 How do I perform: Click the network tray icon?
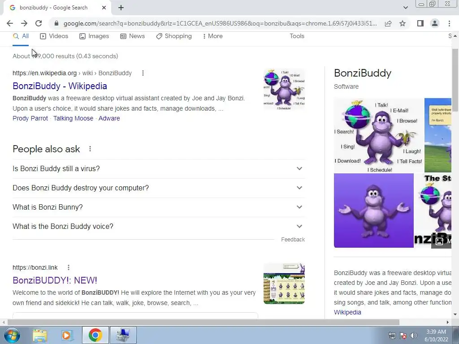[392, 335]
